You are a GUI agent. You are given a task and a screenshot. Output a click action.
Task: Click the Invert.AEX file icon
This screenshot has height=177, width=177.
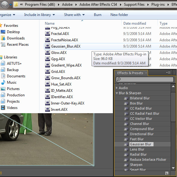pos(48,109)
